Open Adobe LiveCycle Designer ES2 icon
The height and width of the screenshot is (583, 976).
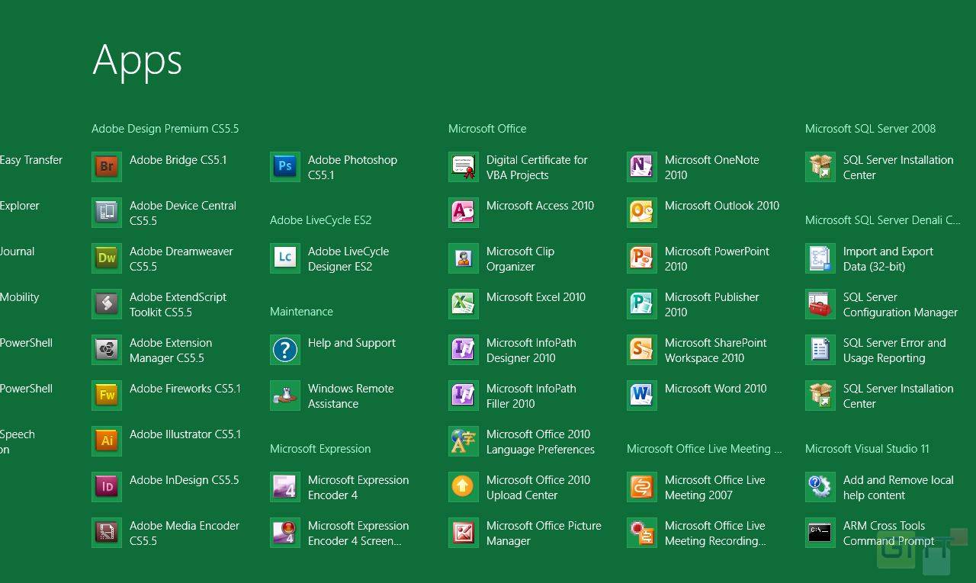click(x=285, y=258)
